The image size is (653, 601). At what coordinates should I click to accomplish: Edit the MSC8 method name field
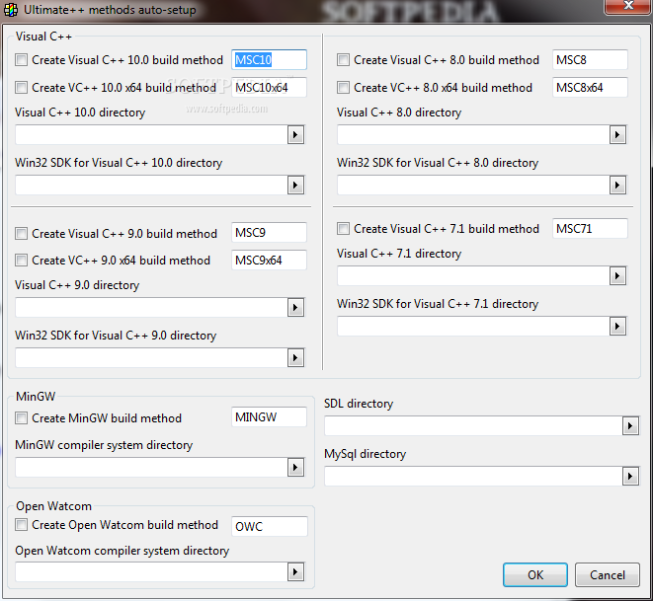[590, 60]
